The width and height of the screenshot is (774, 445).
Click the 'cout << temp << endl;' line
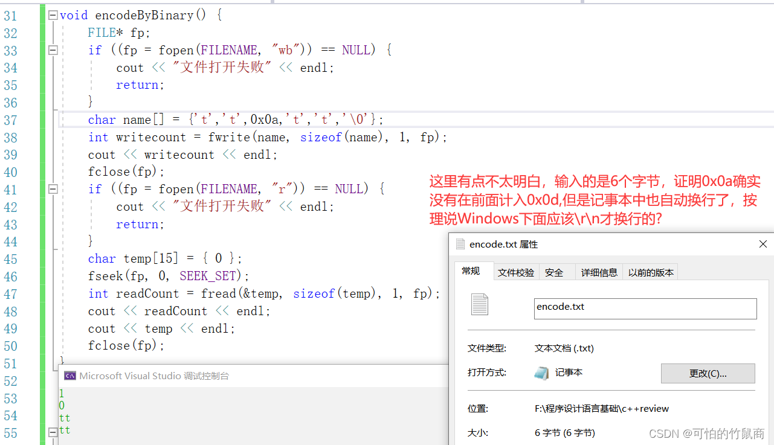click(161, 328)
